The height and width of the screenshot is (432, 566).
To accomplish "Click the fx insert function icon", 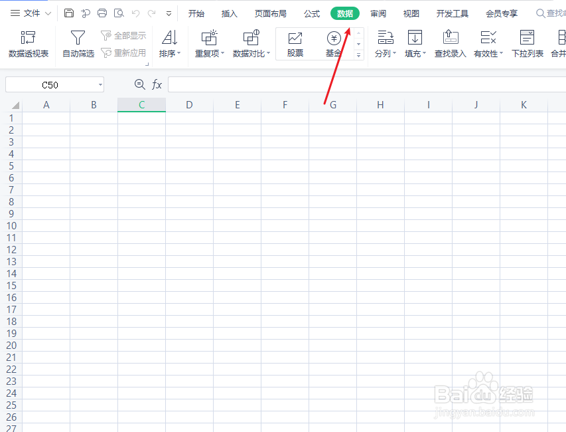I will (x=157, y=84).
